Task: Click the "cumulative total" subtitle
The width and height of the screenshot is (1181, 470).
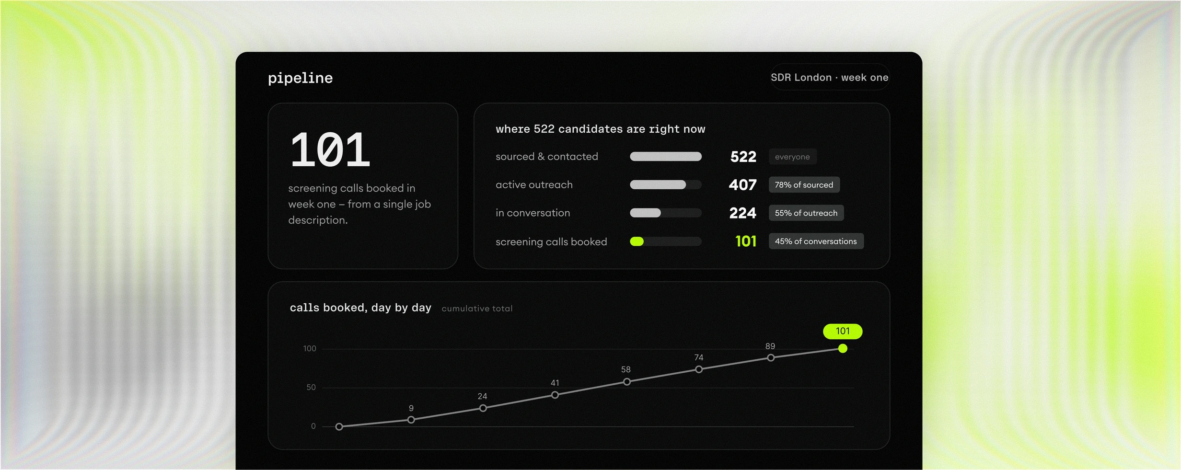Action: click(x=477, y=309)
